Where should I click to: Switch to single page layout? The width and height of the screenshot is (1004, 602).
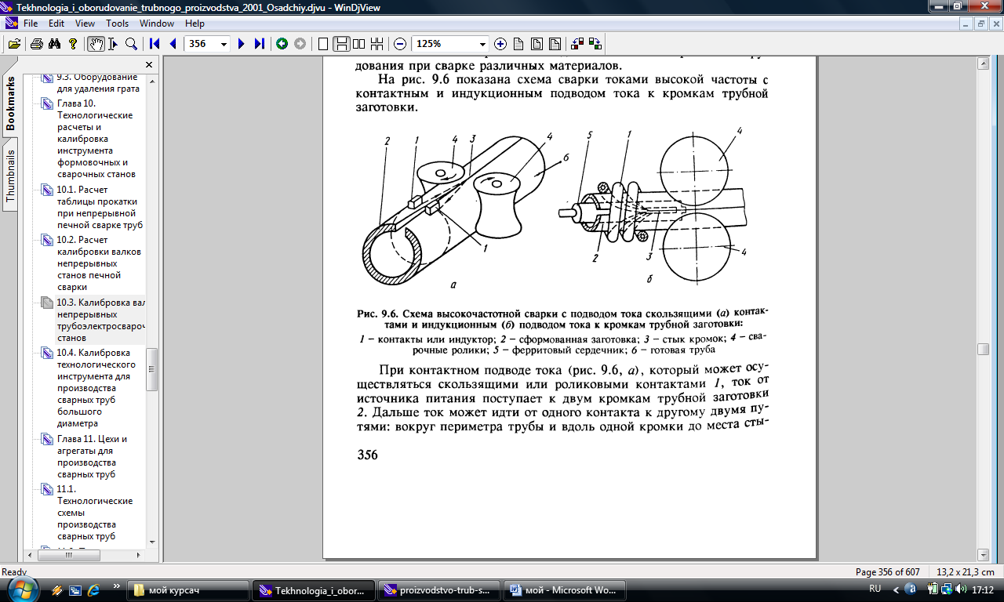[x=322, y=44]
